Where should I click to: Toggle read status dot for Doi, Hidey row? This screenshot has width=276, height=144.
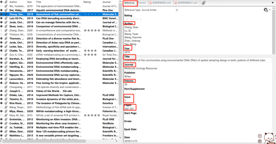coord(1,10)
